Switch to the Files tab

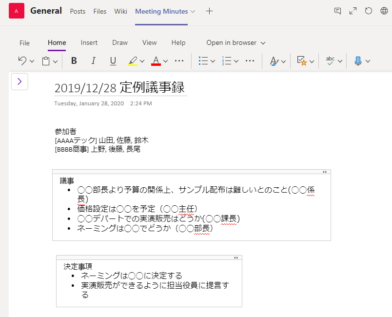[100, 11]
